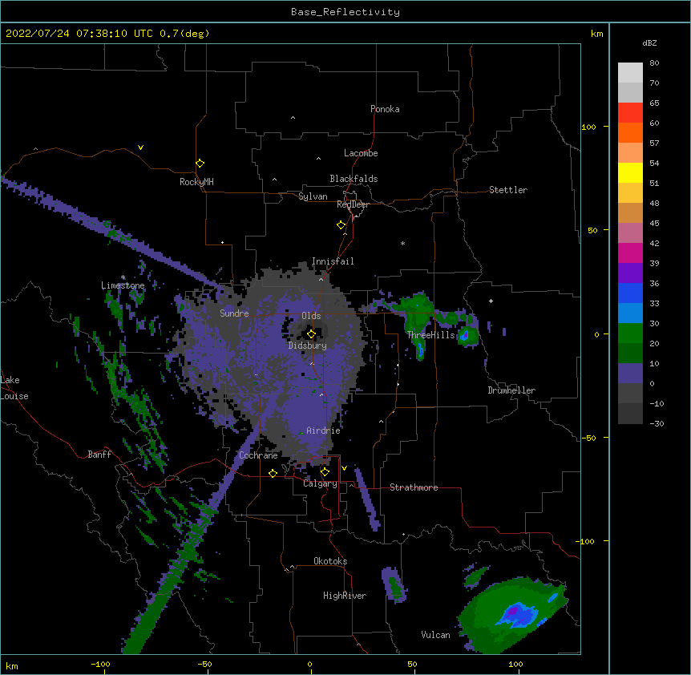Image resolution: width=691 pixels, height=675 pixels.
Task: Click the Drumheller town label
Action: tap(511, 390)
